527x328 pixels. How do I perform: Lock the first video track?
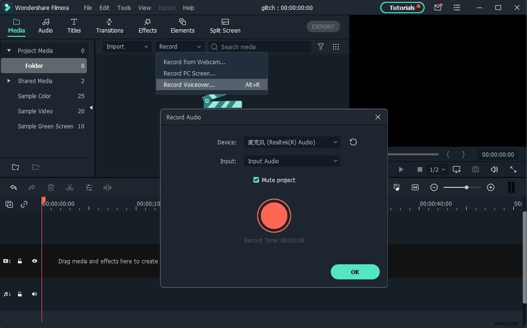click(19, 261)
